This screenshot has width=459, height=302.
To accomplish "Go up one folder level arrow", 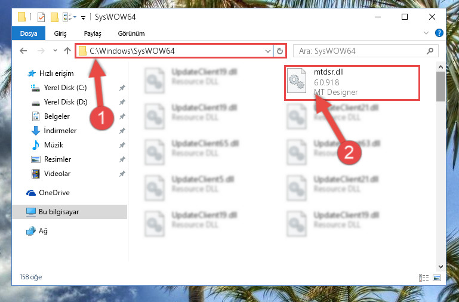I will tap(67, 51).
